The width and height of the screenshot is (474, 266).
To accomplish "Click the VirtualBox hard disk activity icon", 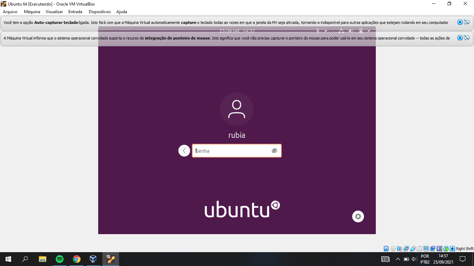I will [386, 248].
